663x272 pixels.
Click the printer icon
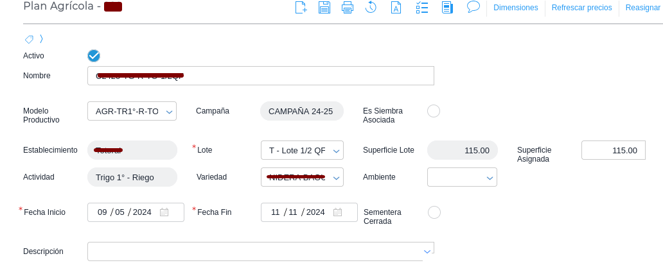348,8
